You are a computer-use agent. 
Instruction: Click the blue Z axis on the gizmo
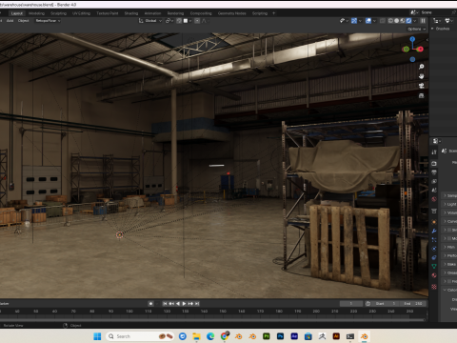[412, 39]
